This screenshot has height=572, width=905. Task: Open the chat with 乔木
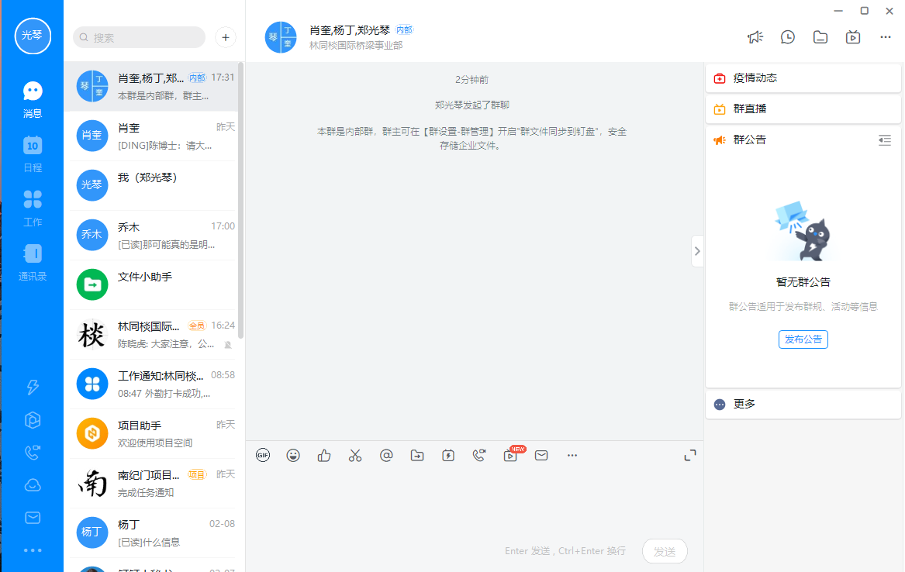coord(153,236)
